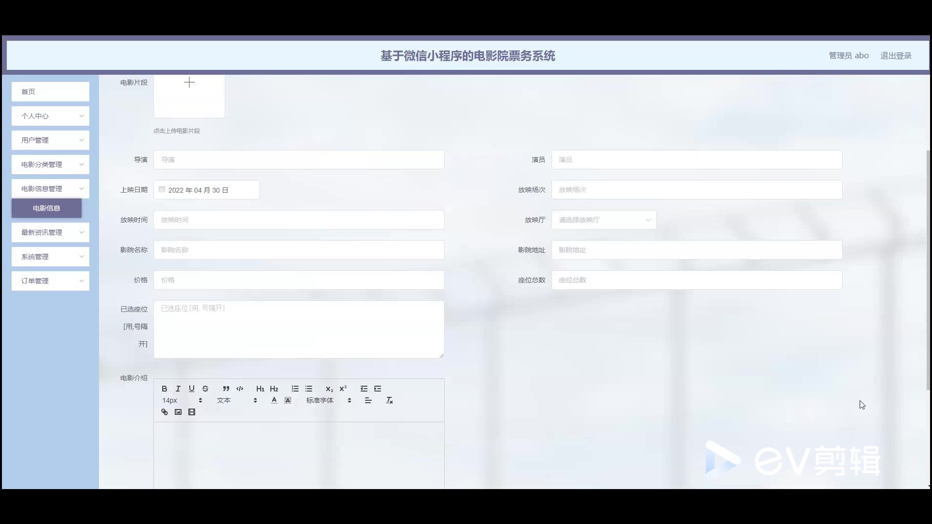Viewport: 932px width, 524px height.
Task: Pick the text color A swatch
Action: pyautogui.click(x=274, y=400)
